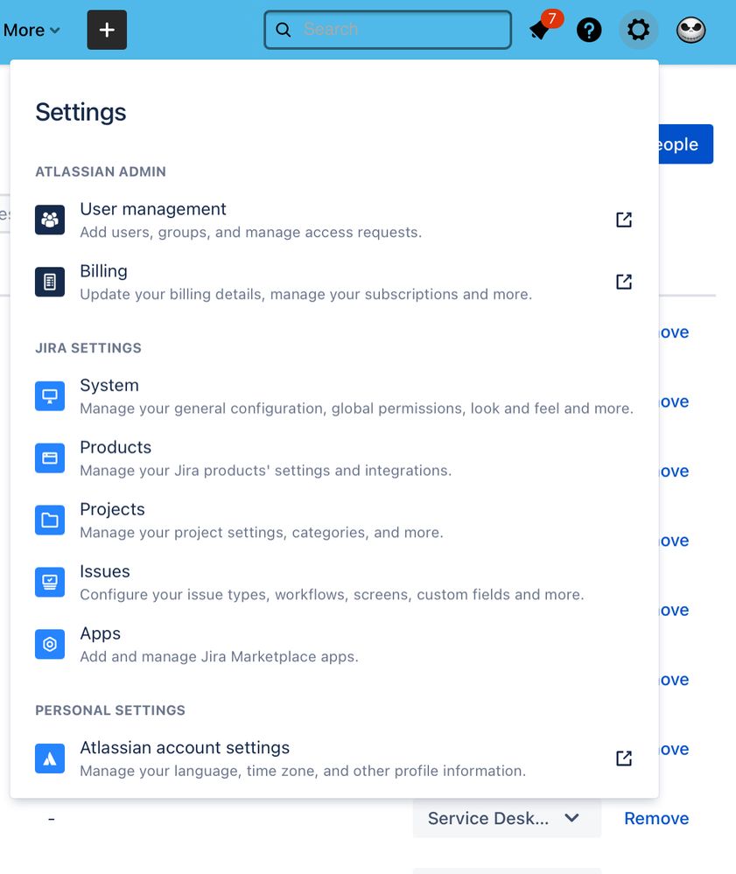Click 'Update your billing details' description text
The height and width of the screenshot is (874, 736).
[x=305, y=294]
